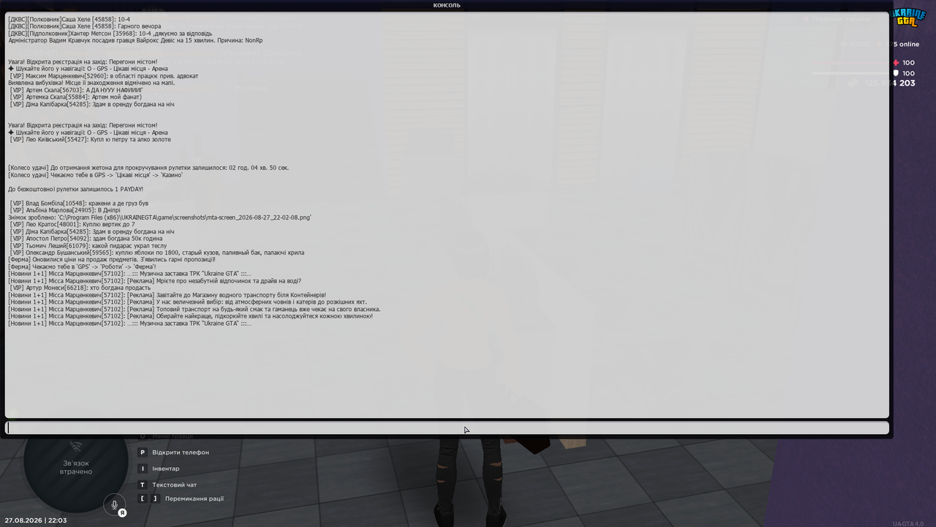Viewport: 936px width, 527px height.
Task: Click the Лео Кратос Куплю вертик line
Action: [x=72, y=225]
